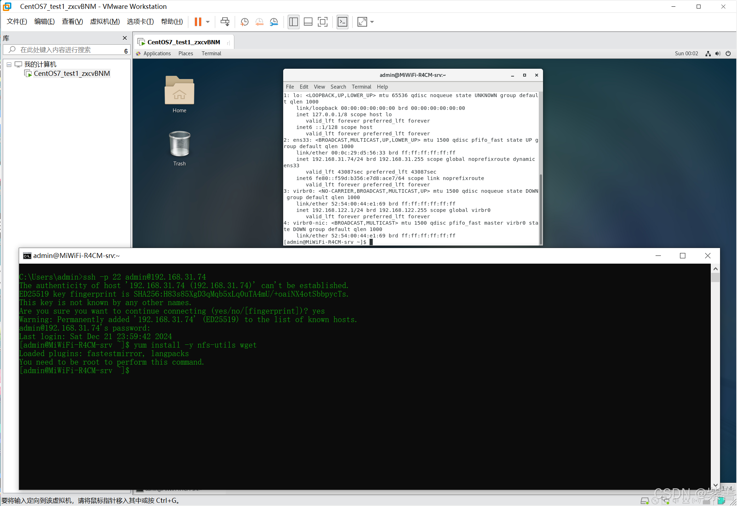The height and width of the screenshot is (506, 737).
Task: Take a snapshot of the VM
Action: coord(244,22)
